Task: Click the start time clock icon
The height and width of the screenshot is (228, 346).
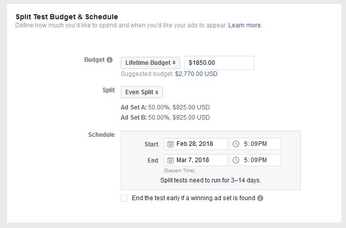Action: coord(236,144)
